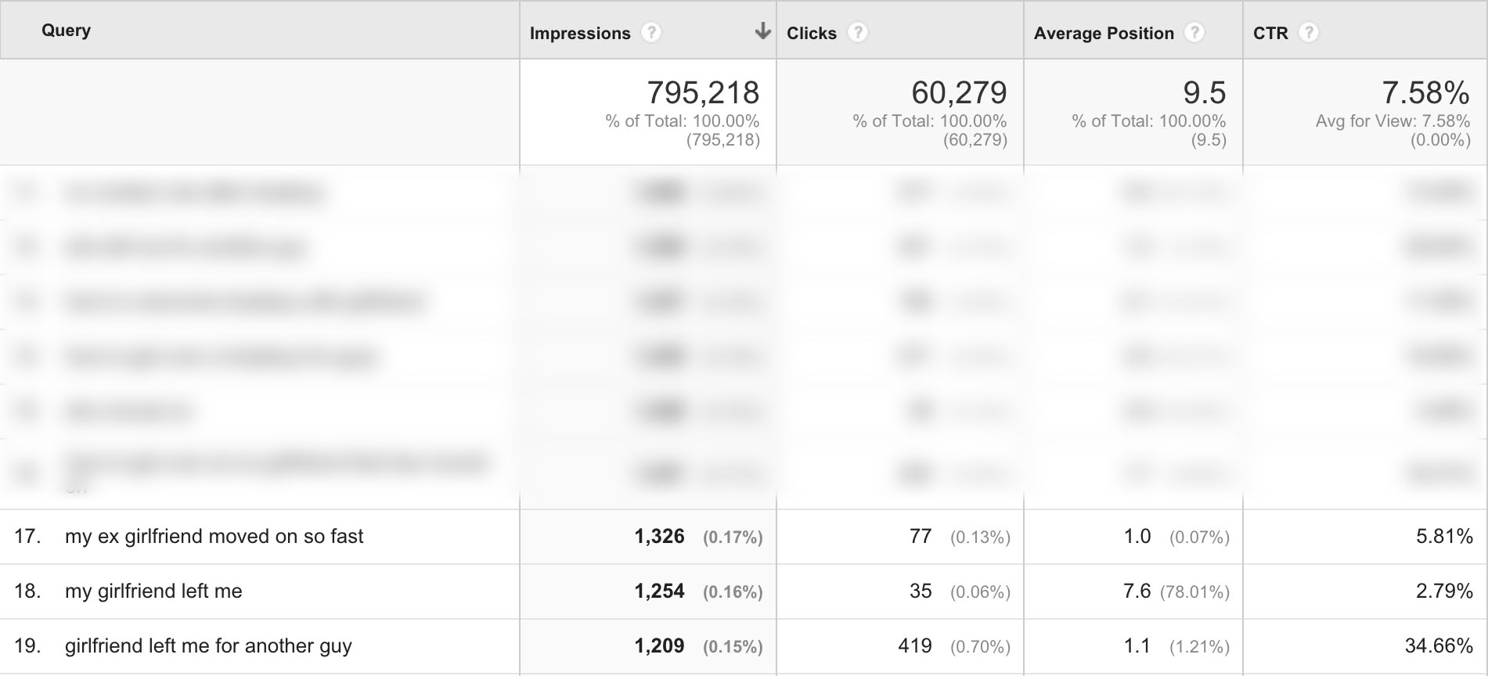Image resolution: width=1488 pixels, height=676 pixels.
Task: Open query "my ex girlfriend moved on so fast"
Action: coord(214,536)
